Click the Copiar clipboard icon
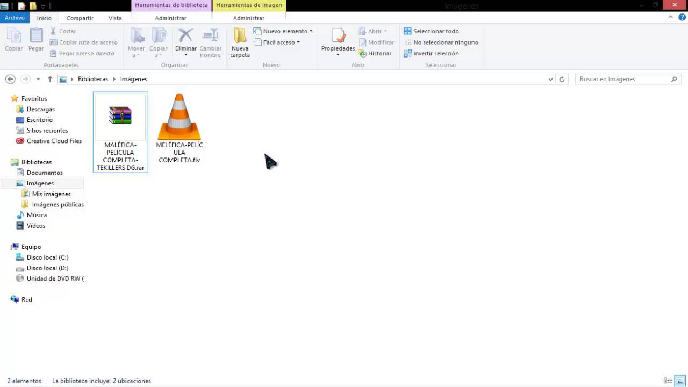The width and height of the screenshot is (688, 387). point(14,36)
